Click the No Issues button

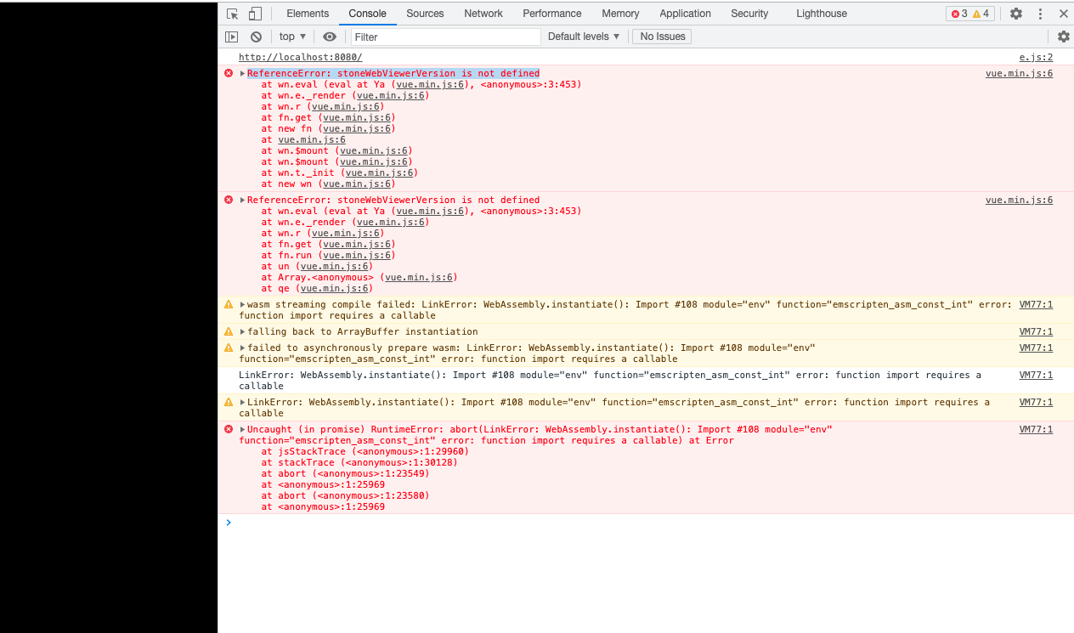[x=663, y=37]
